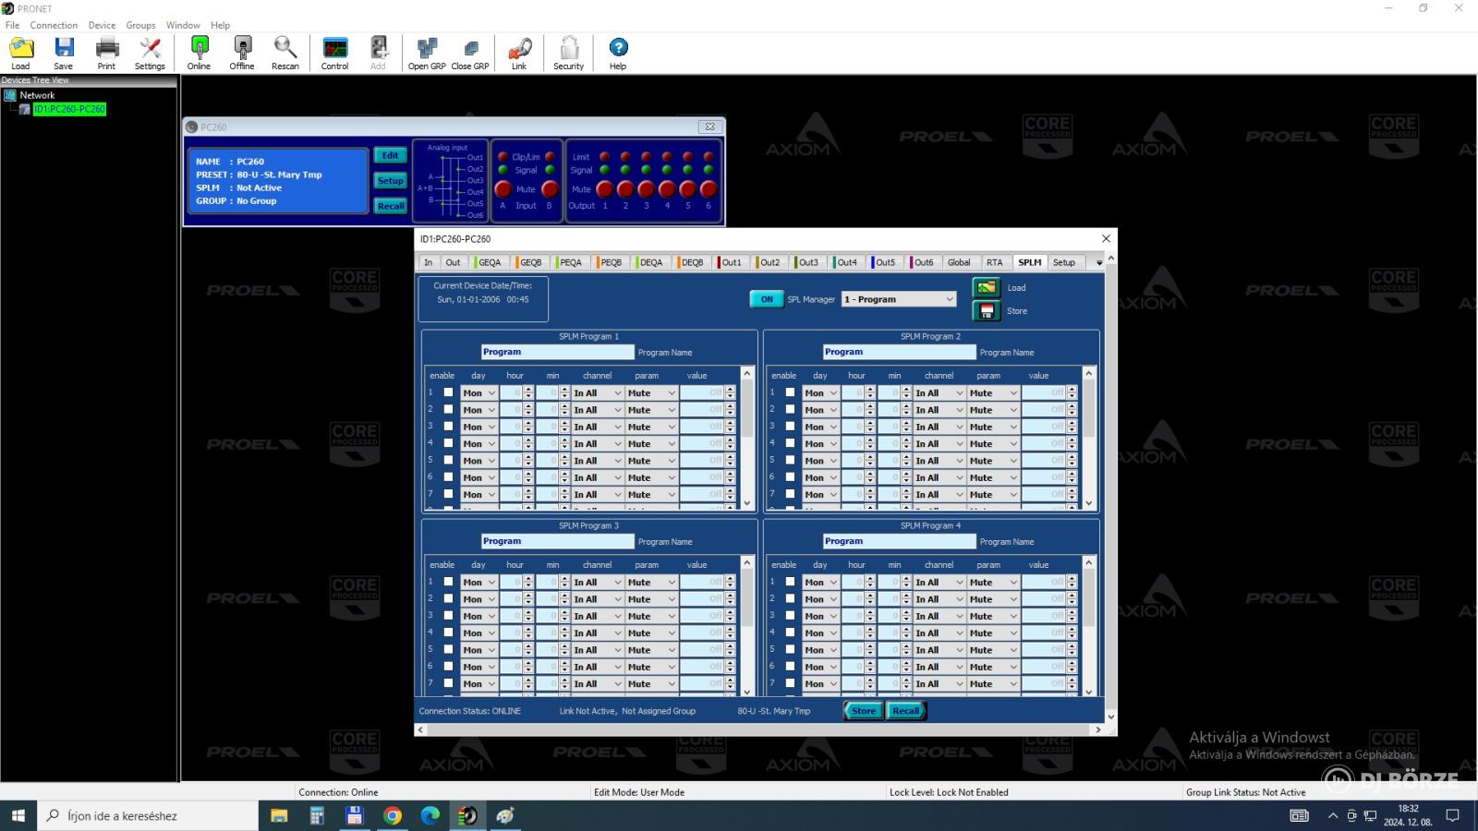The height and width of the screenshot is (831, 1478).
Task: Click Setup button on PC260 panel
Action: (390, 181)
